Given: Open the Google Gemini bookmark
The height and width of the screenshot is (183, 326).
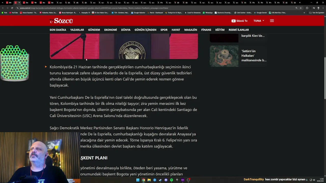Looking at the screenshot, I should click(260, 12).
